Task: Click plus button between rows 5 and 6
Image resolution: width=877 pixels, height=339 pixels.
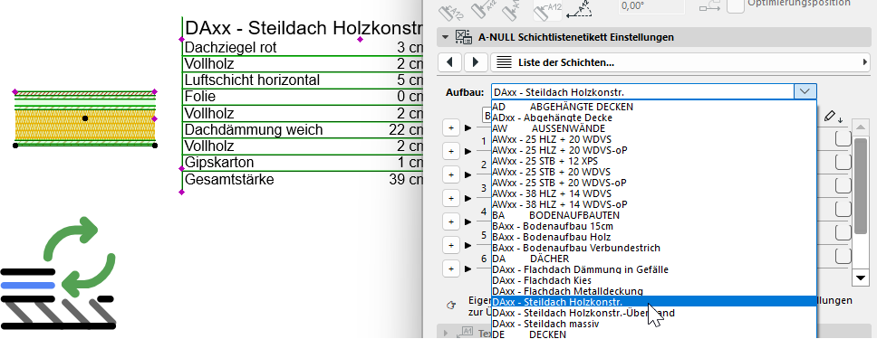Action: pyautogui.click(x=450, y=245)
